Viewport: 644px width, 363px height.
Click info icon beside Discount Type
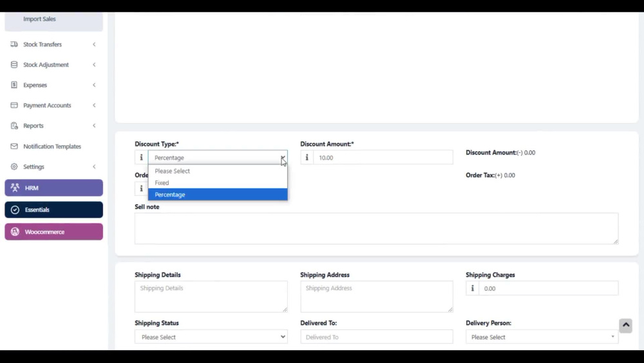[x=141, y=157]
